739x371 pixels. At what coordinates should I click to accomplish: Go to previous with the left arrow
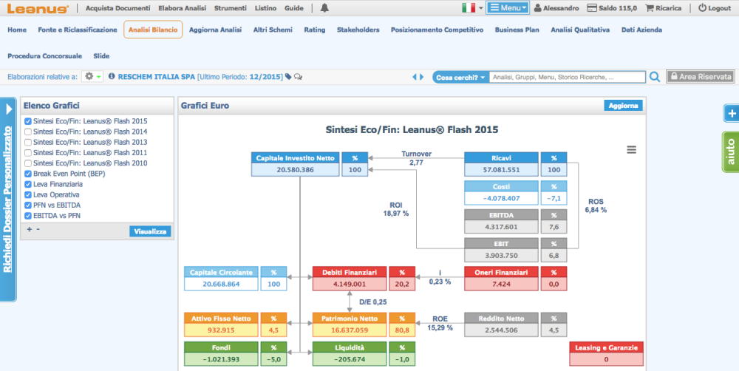(x=415, y=77)
